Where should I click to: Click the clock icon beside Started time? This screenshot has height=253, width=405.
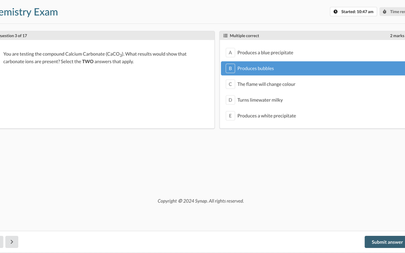[336, 12]
